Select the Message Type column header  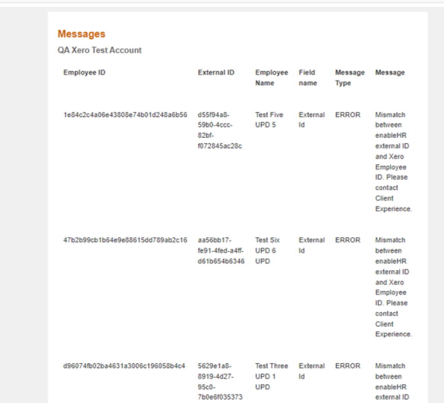350,78
